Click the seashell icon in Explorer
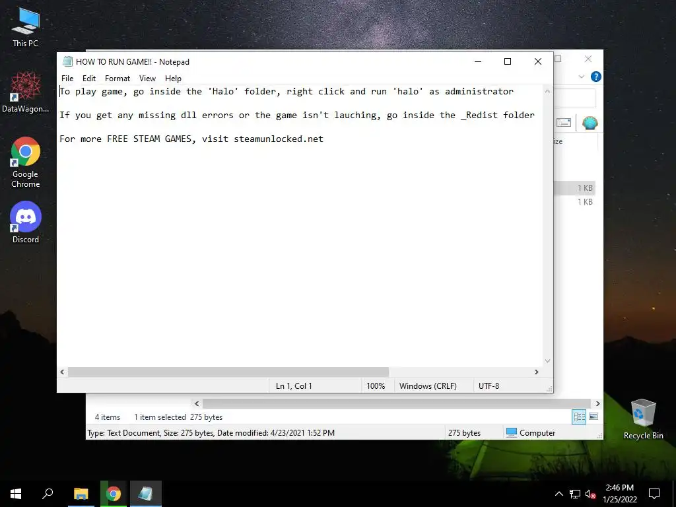The width and height of the screenshot is (676, 507). (x=590, y=123)
